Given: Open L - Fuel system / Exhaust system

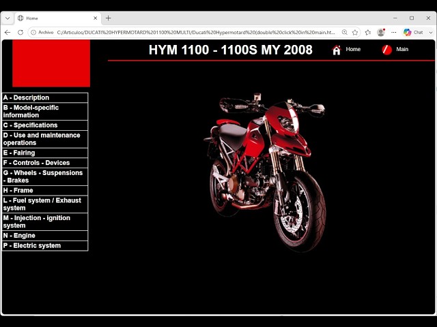Looking at the screenshot, I should (x=45, y=204).
